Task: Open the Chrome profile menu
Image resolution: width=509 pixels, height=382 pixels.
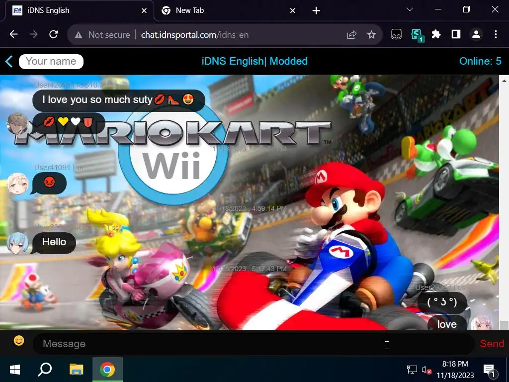Action: [476, 34]
